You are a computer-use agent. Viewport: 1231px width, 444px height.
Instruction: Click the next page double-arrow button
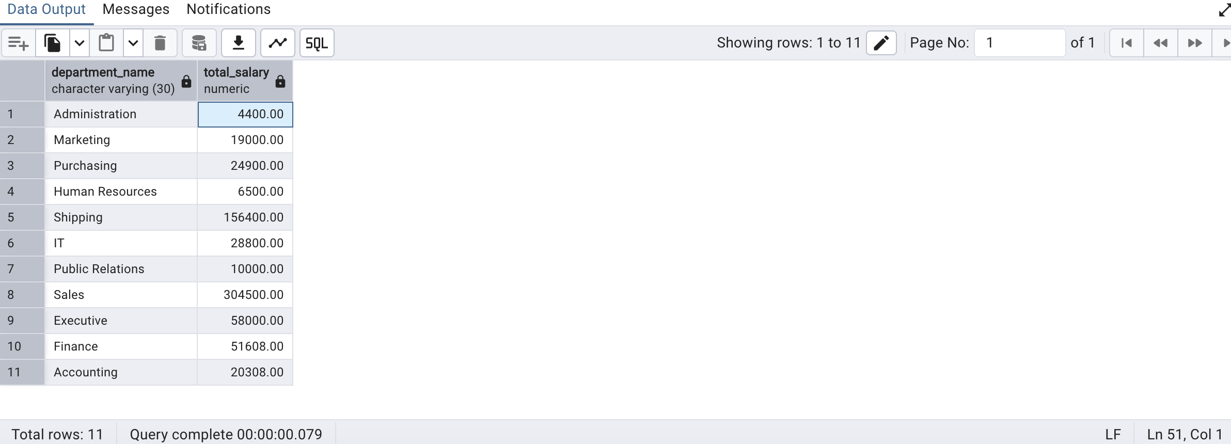(x=1195, y=43)
